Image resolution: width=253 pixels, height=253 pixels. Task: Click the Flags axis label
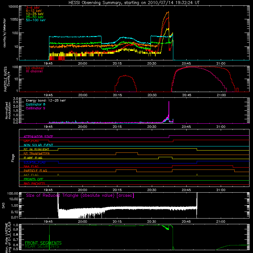click(x=13, y=158)
